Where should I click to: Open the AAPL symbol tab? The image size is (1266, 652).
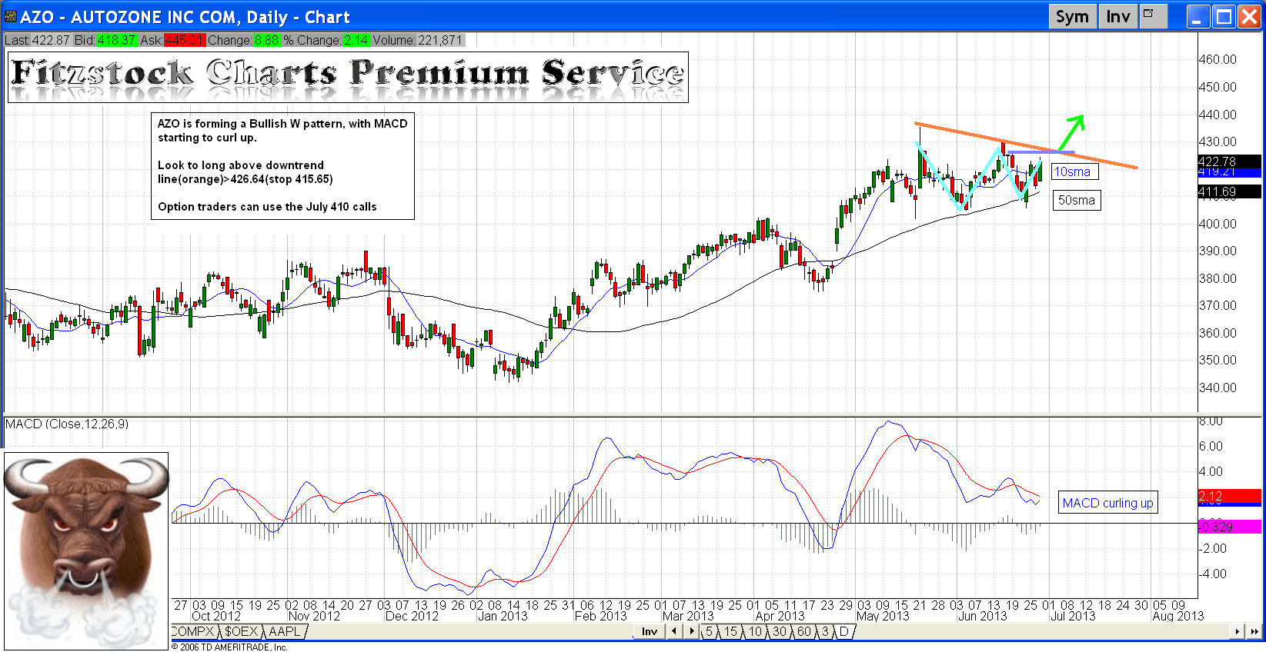284,631
